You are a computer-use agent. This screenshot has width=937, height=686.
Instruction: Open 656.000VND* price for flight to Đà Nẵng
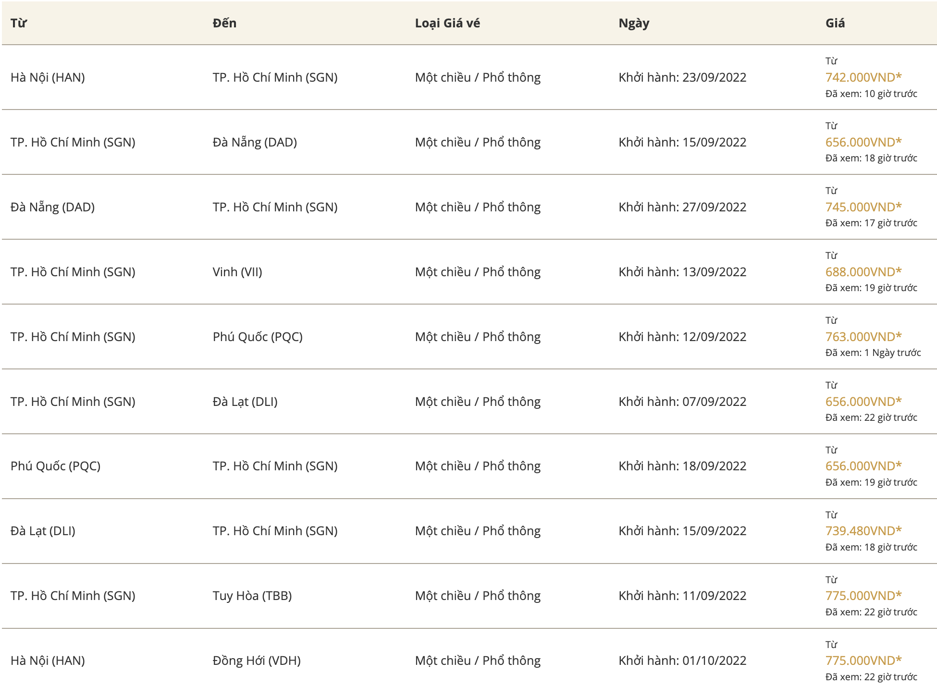click(863, 142)
